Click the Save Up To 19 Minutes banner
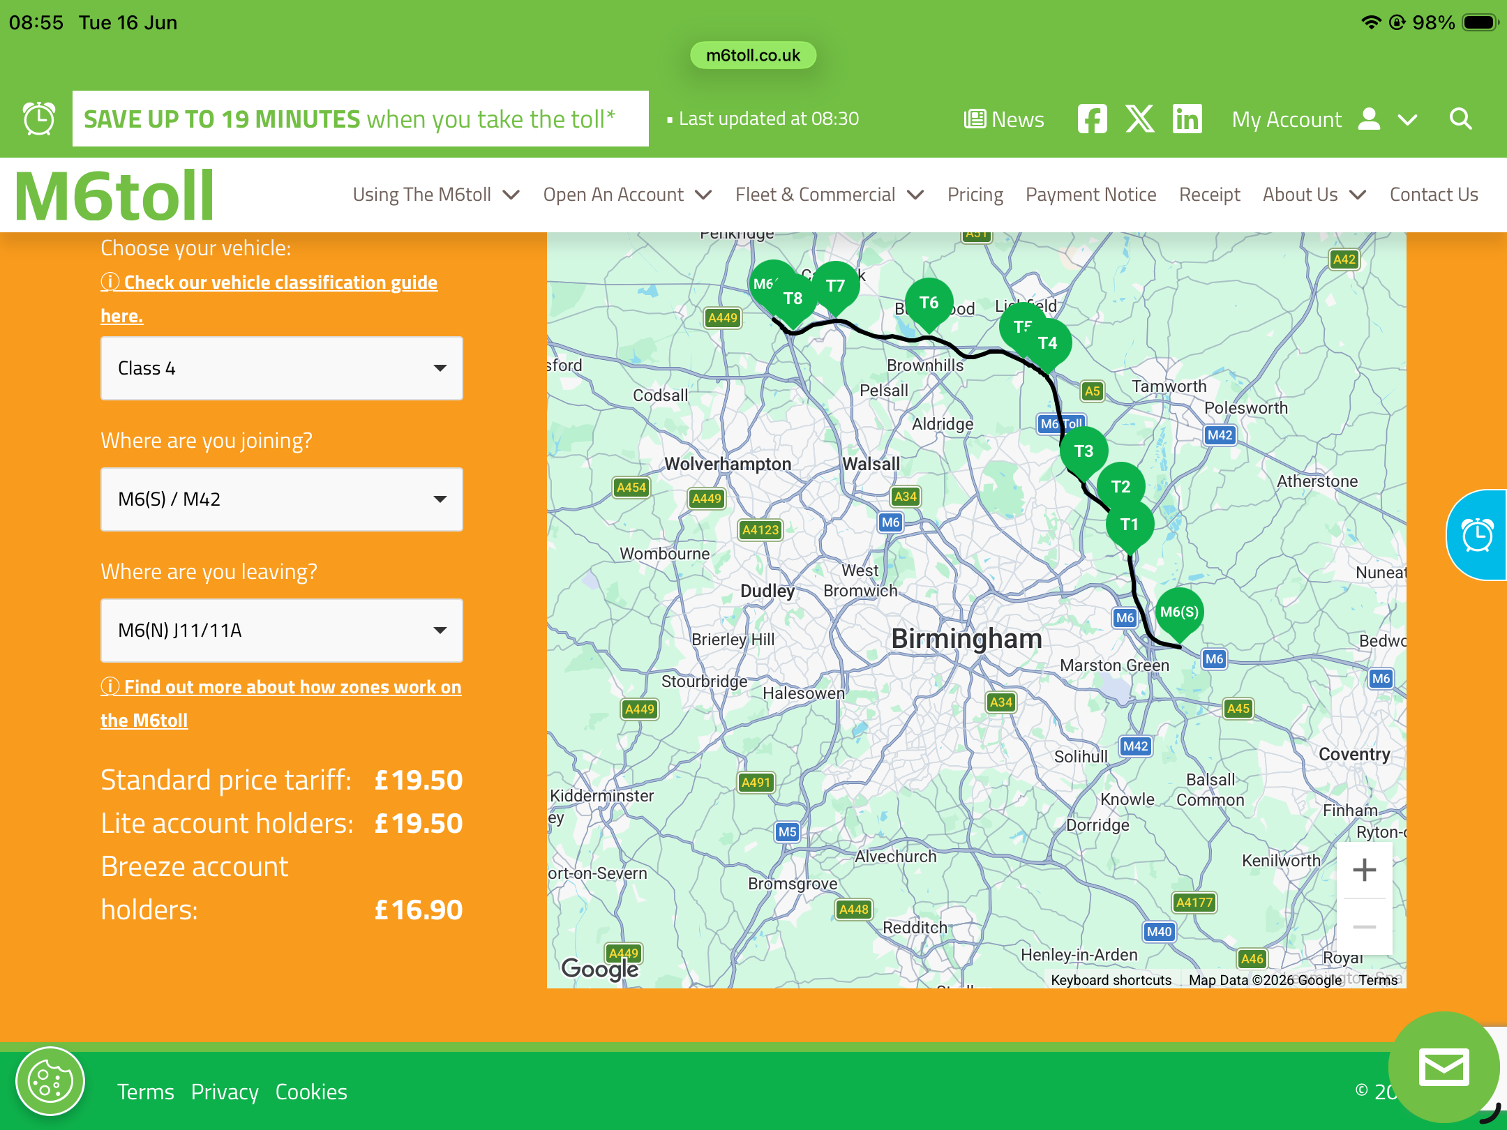Screen dimensions: 1507x1130 [x=361, y=119]
